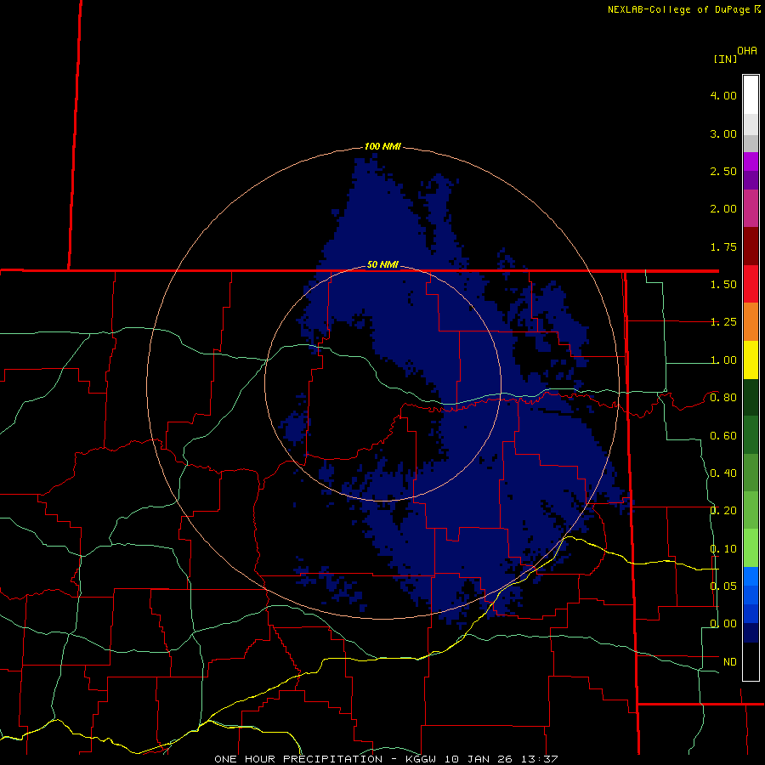Click the OHA product code label
The height and width of the screenshot is (765, 765).
[747, 51]
